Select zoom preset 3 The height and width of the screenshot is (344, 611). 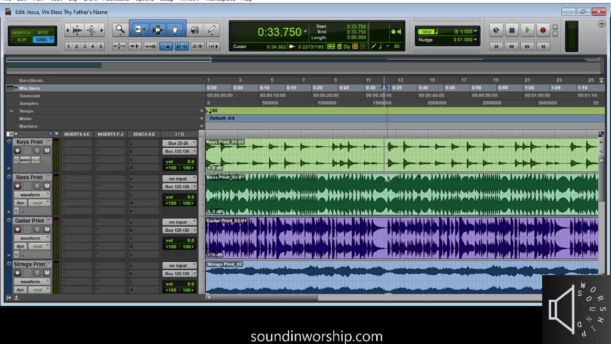(x=84, y=46)
